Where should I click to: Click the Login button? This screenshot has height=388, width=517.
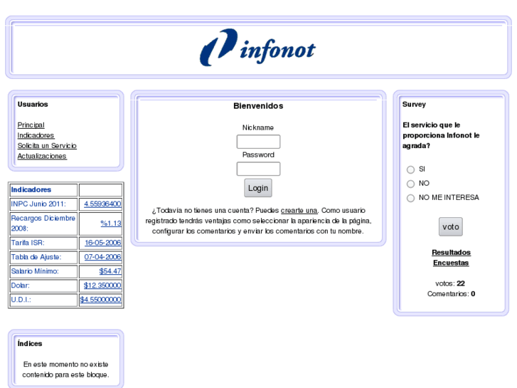(258, 188)
